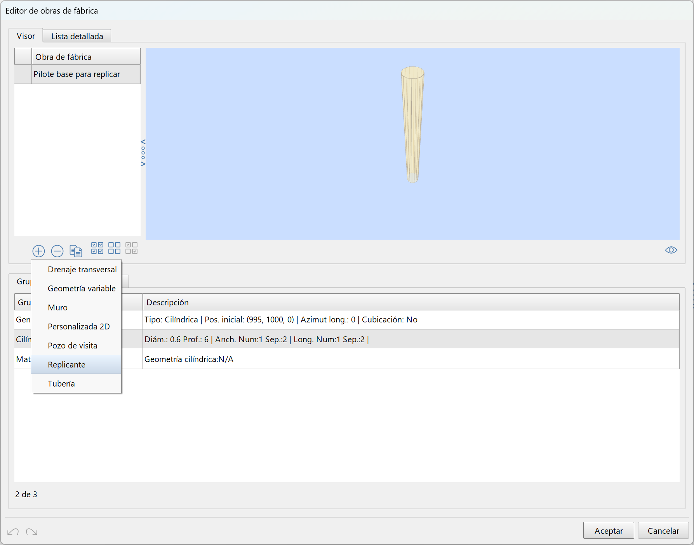Switch to the Lista detallada tab
694x545 pixels.
tap(77, 37)
